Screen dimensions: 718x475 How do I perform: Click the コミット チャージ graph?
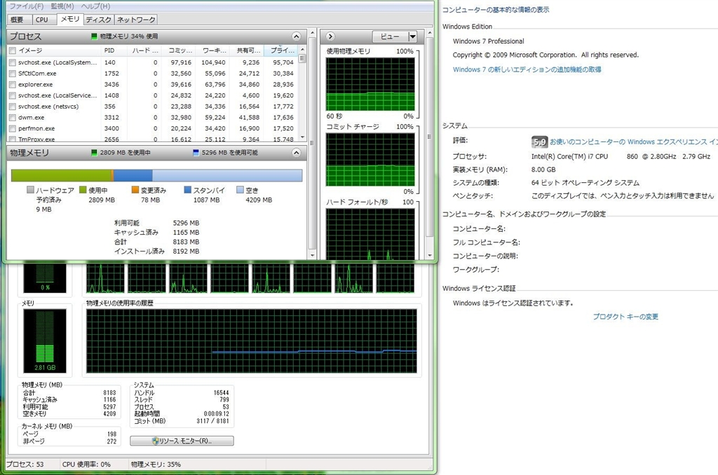tap(370, 160)
